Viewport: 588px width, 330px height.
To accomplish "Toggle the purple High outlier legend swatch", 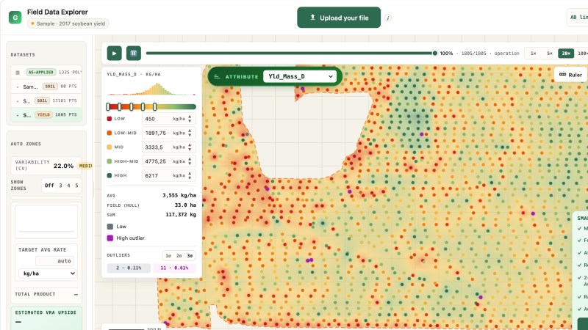I will 110,238.
